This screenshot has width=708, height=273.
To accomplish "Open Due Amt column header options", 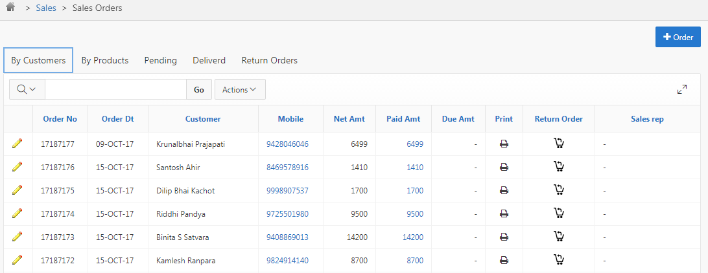I will pyautogui.click(x=458, y=119).
